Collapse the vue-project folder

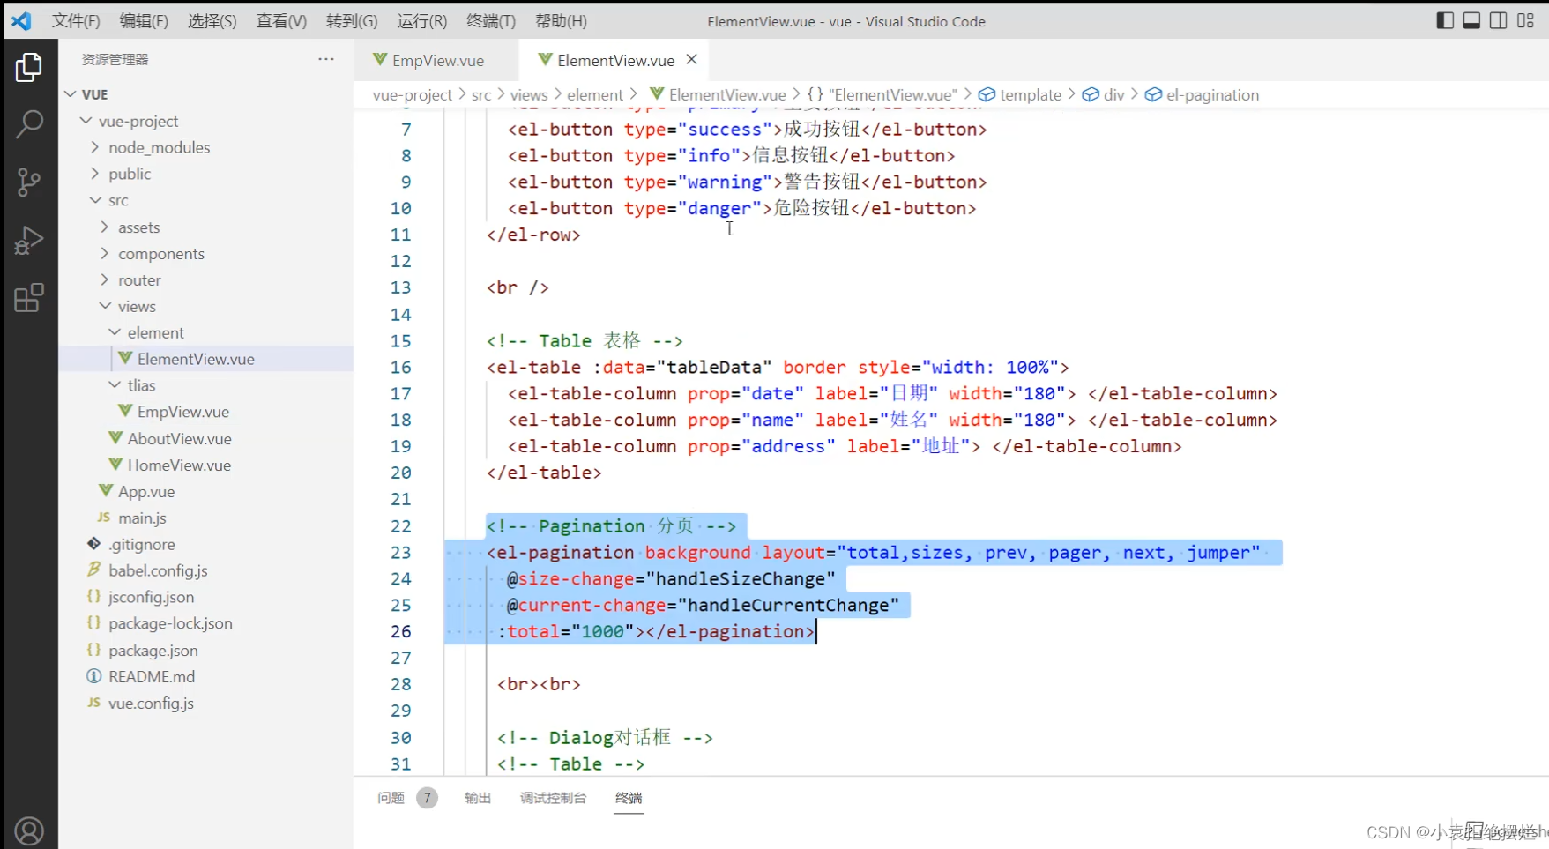pyautogui.click(x=206, y=121)
